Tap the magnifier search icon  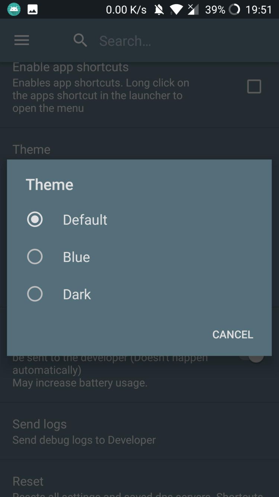click(80, 40)
